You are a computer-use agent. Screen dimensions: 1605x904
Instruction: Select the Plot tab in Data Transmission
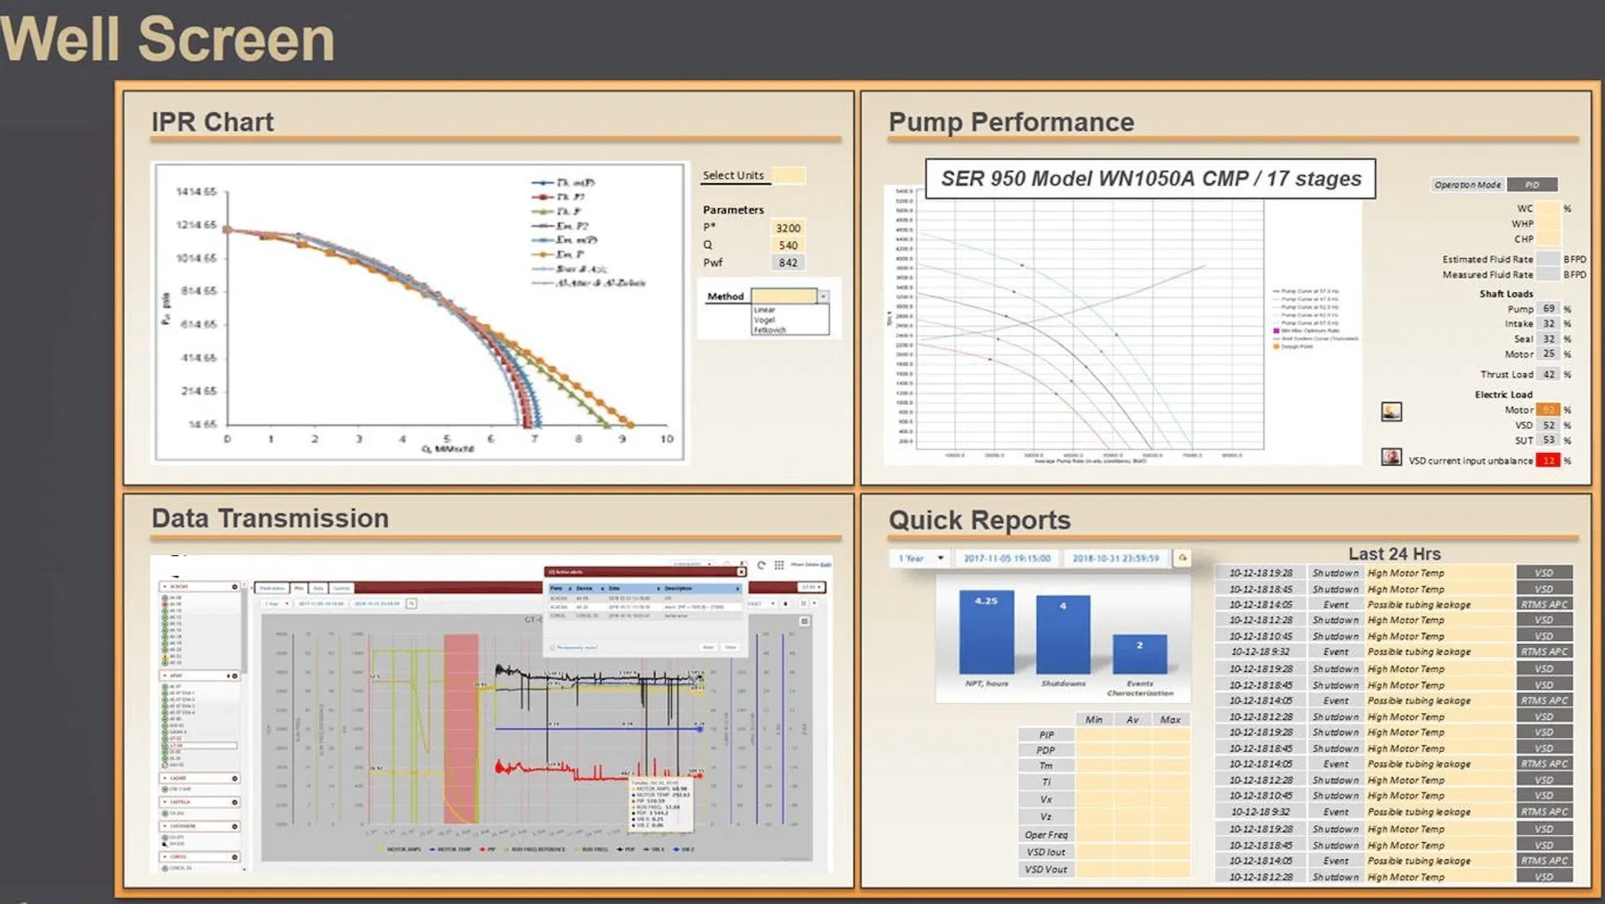[x=298, y=587]
